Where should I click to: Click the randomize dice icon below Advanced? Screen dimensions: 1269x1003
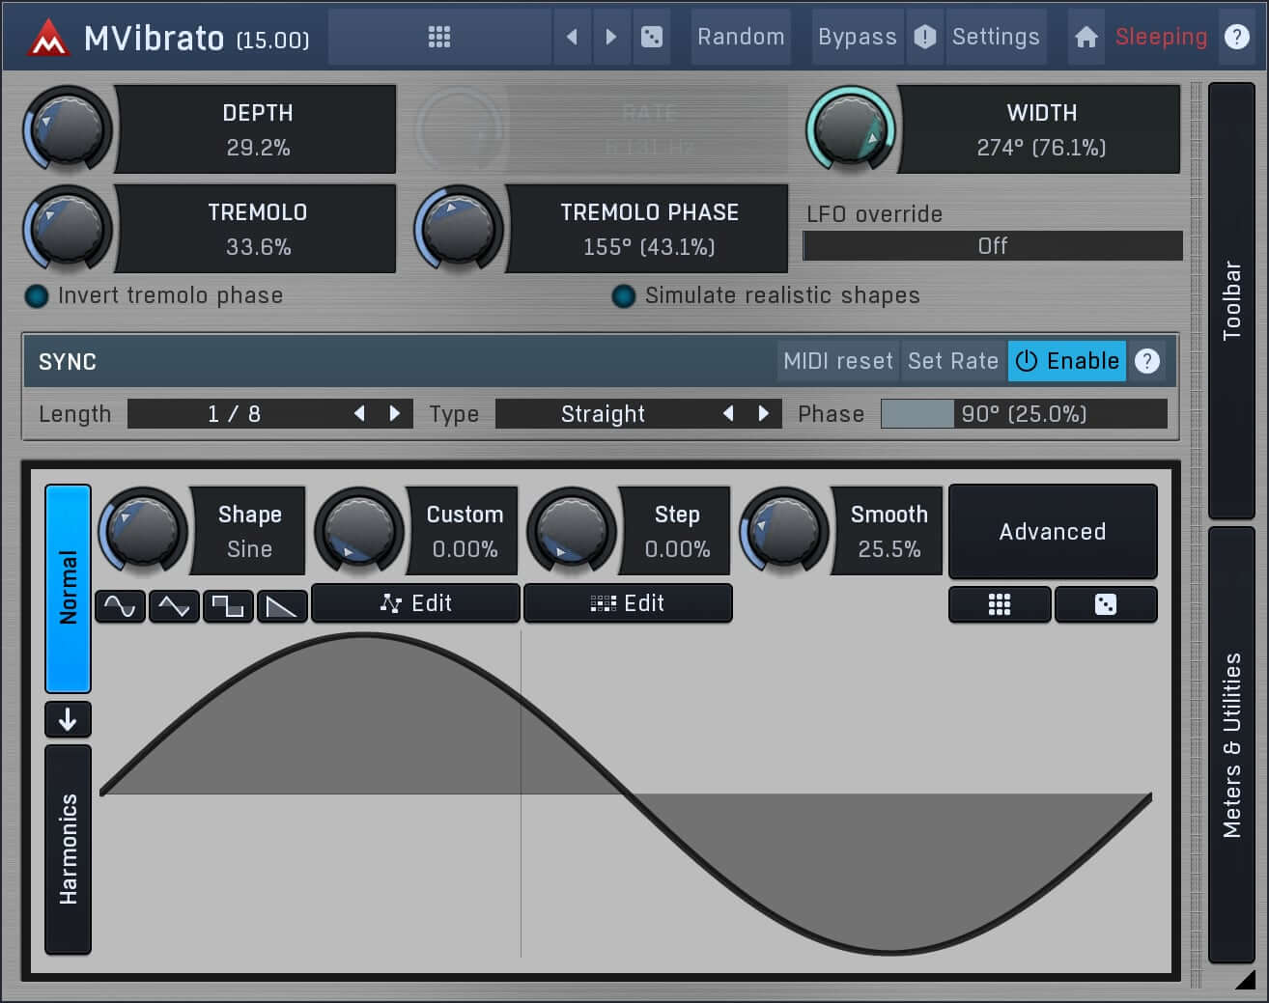(1105, 605)
